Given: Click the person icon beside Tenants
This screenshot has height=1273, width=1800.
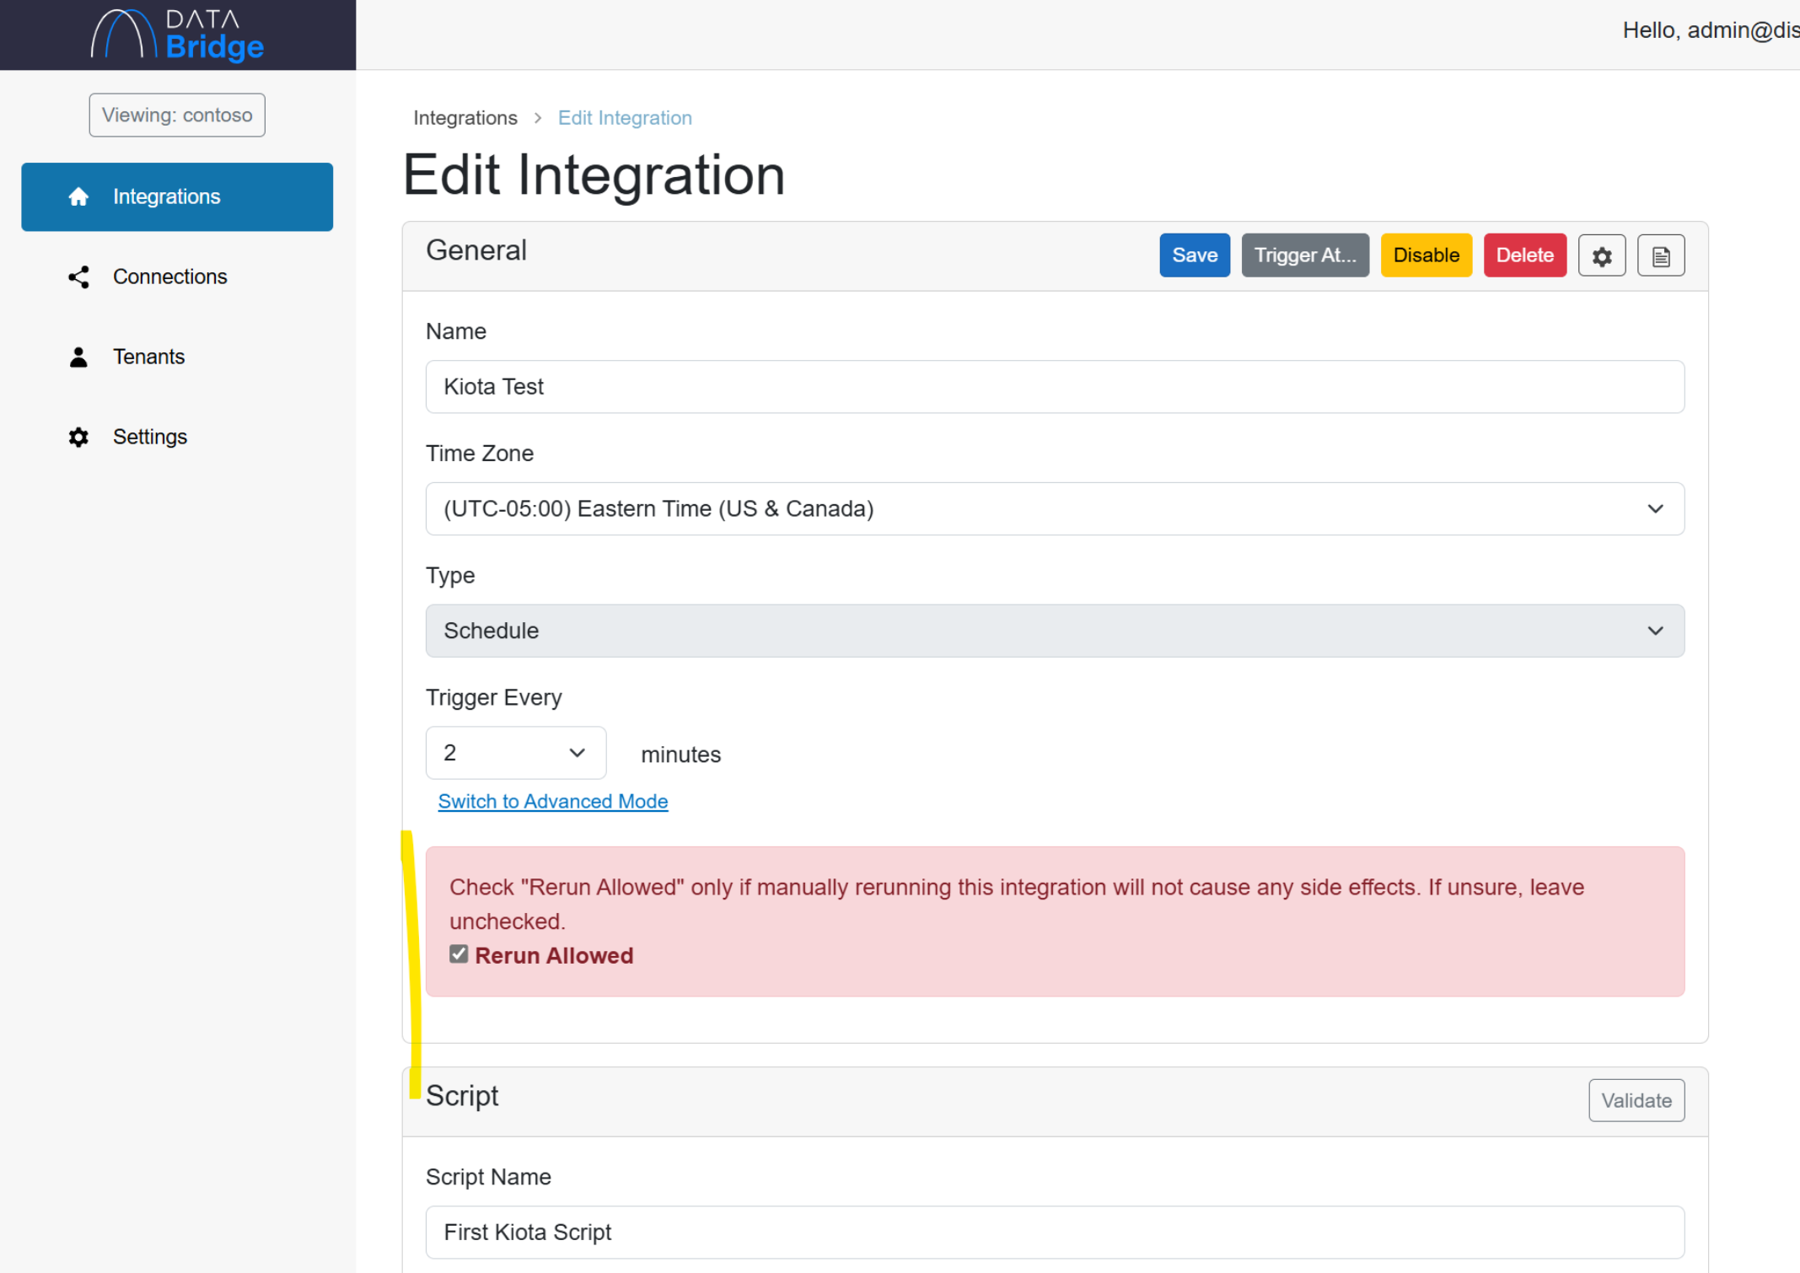Looking at the screenshot, I should (x=78, y=357).
